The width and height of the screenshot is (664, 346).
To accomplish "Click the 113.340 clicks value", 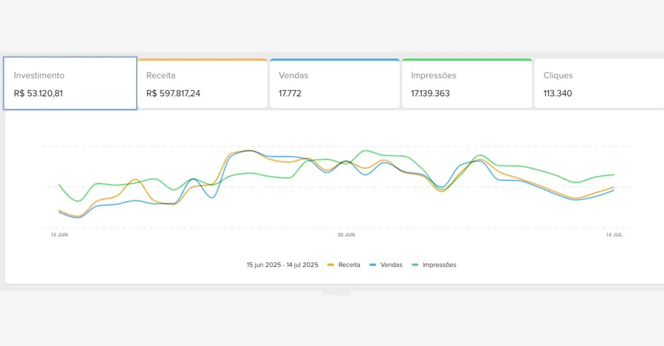I will pyautogui.click(x=557, y=93).
